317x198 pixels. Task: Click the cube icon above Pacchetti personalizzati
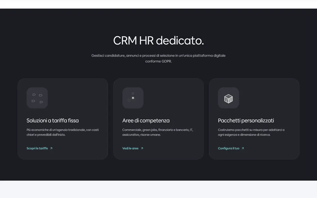point(229,98)
